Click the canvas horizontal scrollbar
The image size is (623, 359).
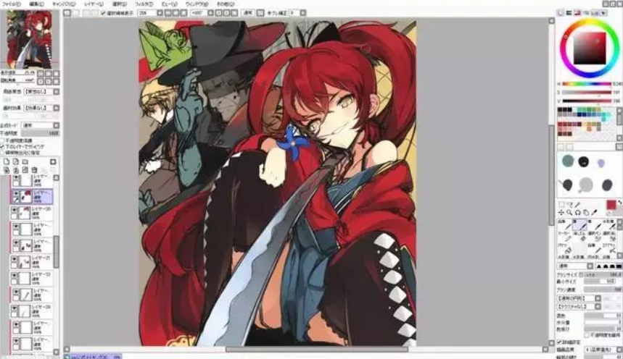tap(317, 350)
